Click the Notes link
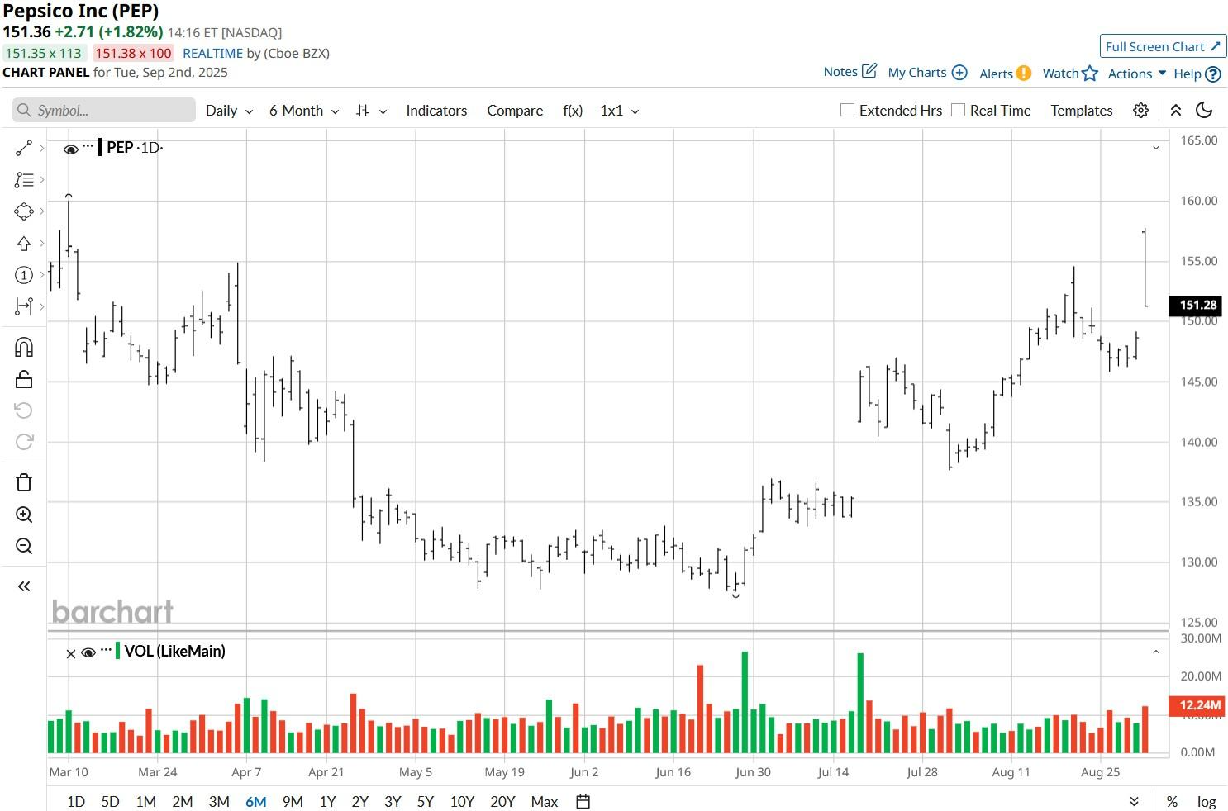This screenshot has height=811, width=1228. click(840, 71)
